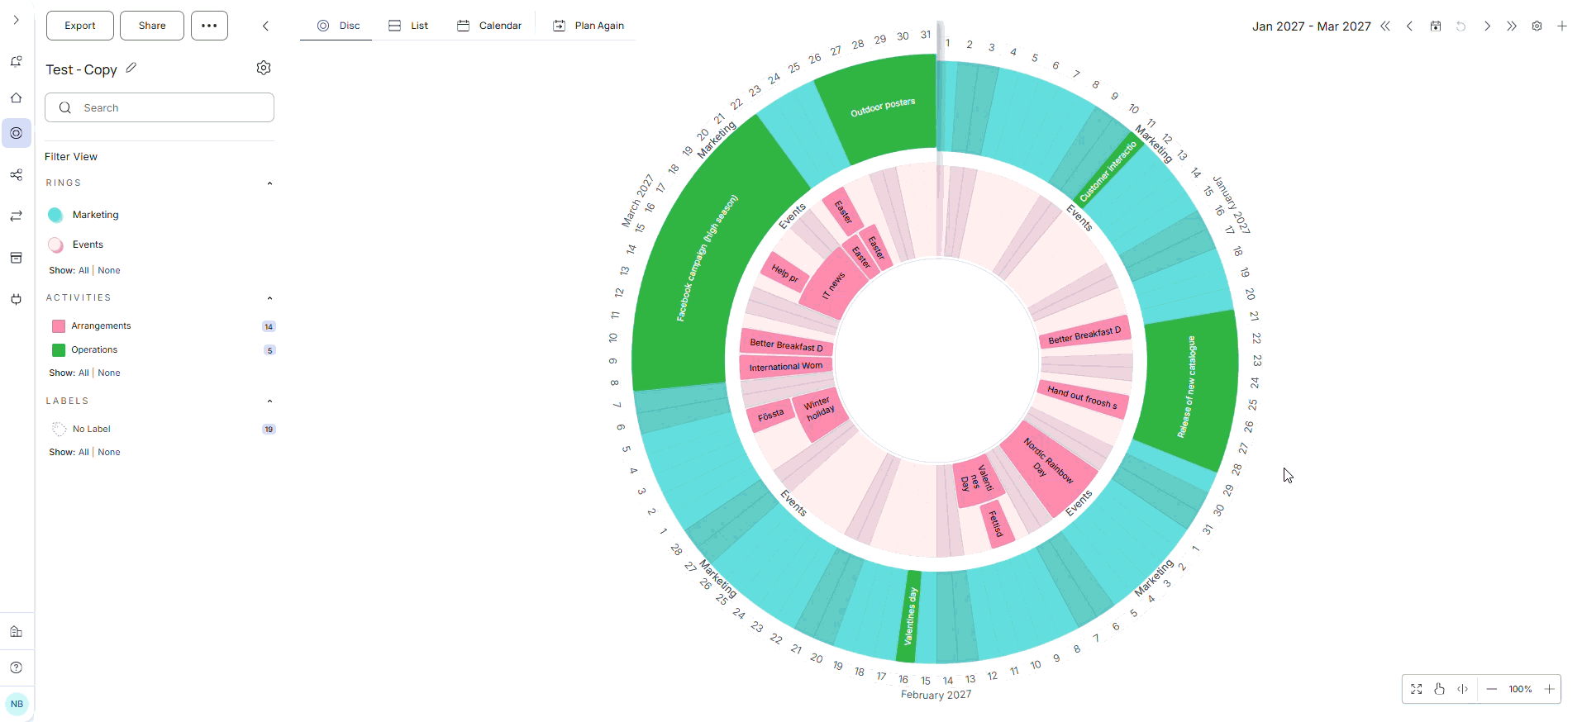Image resolution: width=1582 pixels, height=722 pixels.
Task: Open settings gear beside Test - Copy
Action: coord(264,68)
